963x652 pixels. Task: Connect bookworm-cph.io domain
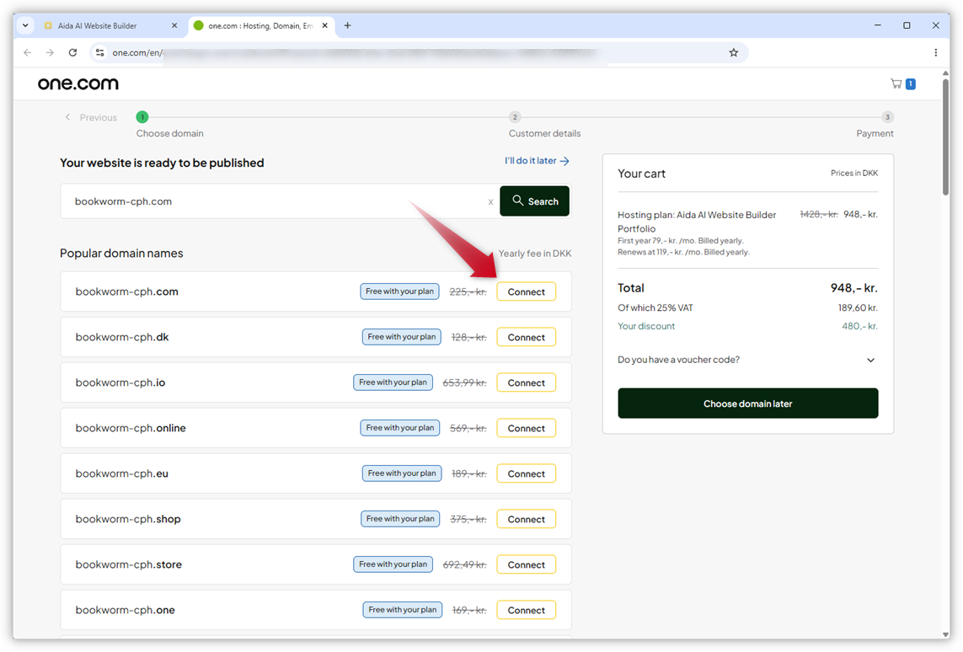click(x=527, y=382)
